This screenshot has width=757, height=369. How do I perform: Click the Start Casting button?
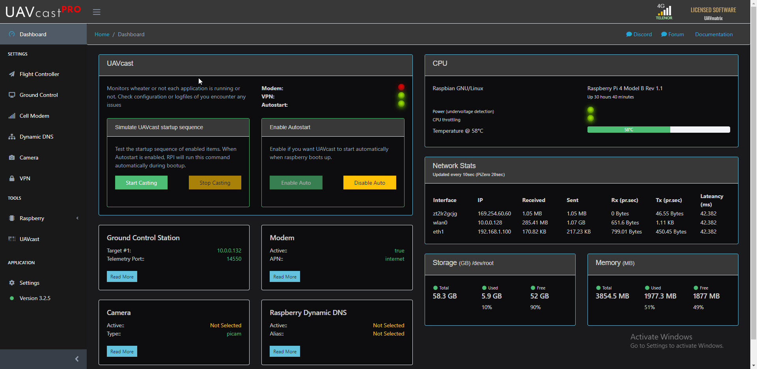[141, 183]
